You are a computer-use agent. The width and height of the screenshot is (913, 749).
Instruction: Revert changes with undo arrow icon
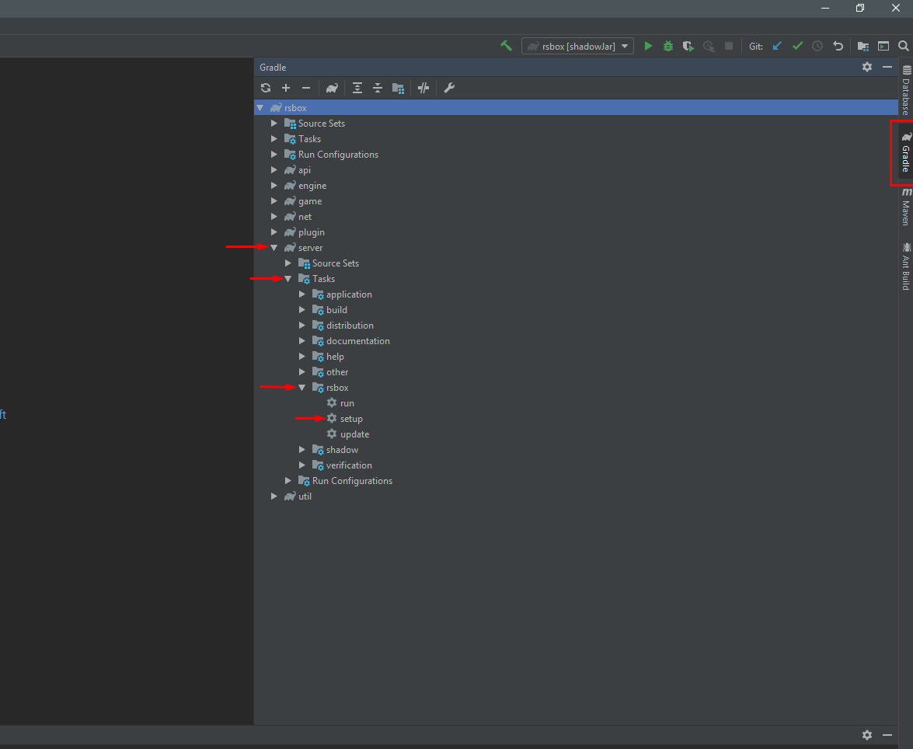coord(838,46)
